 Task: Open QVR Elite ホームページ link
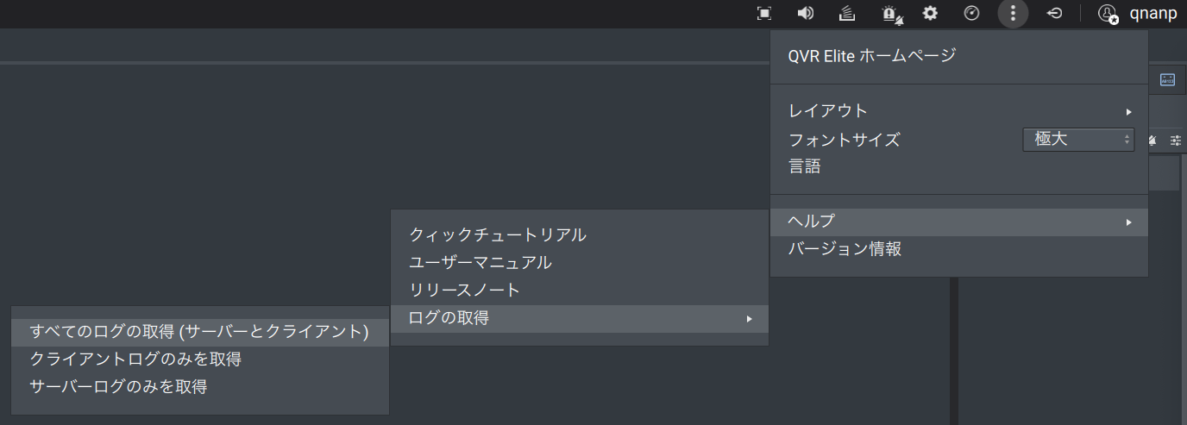(x=872, y=56)
